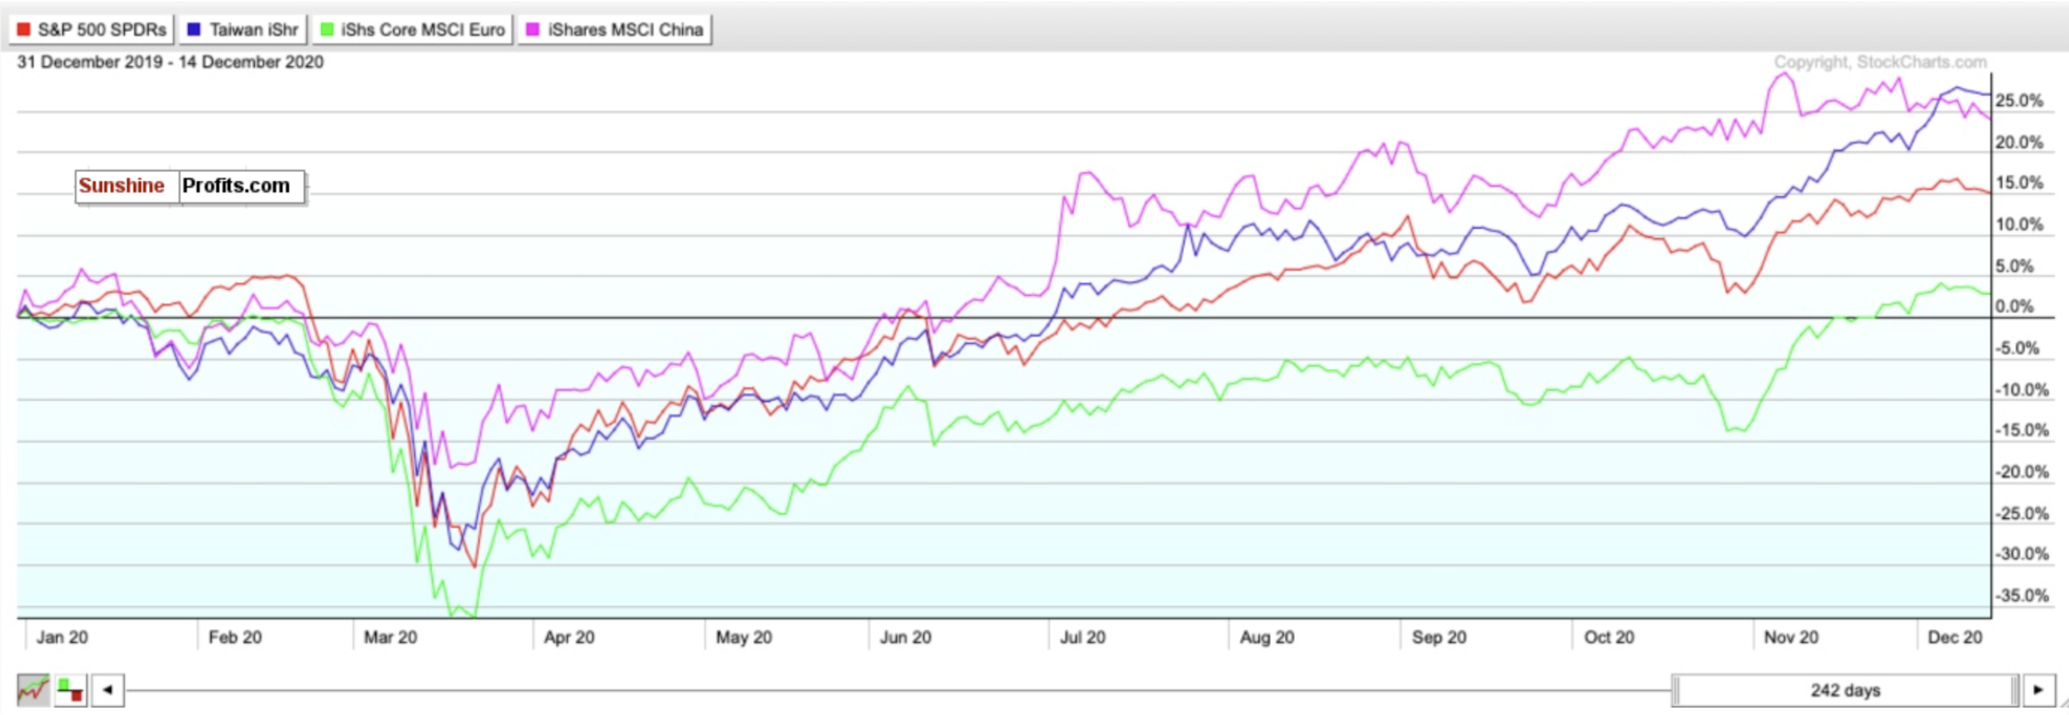The image size is (2069, 715).
Task: Click the Jun 20 axis label
Action: 905,637
